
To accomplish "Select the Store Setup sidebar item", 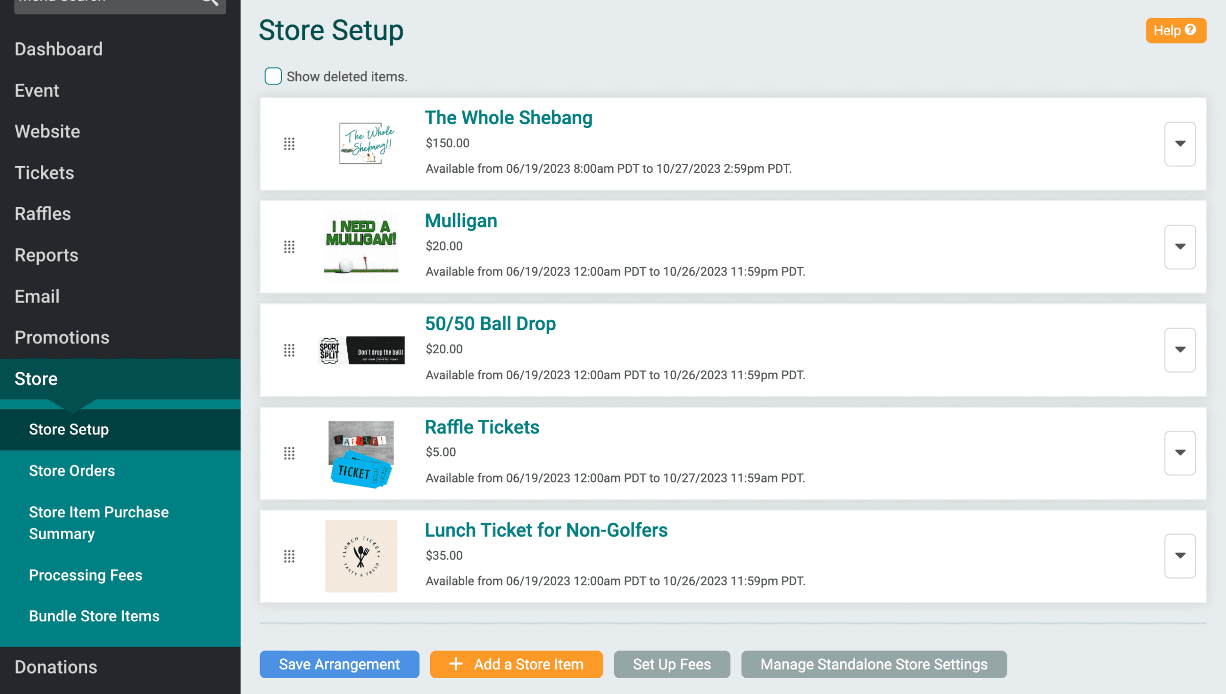I will [69, 429].
